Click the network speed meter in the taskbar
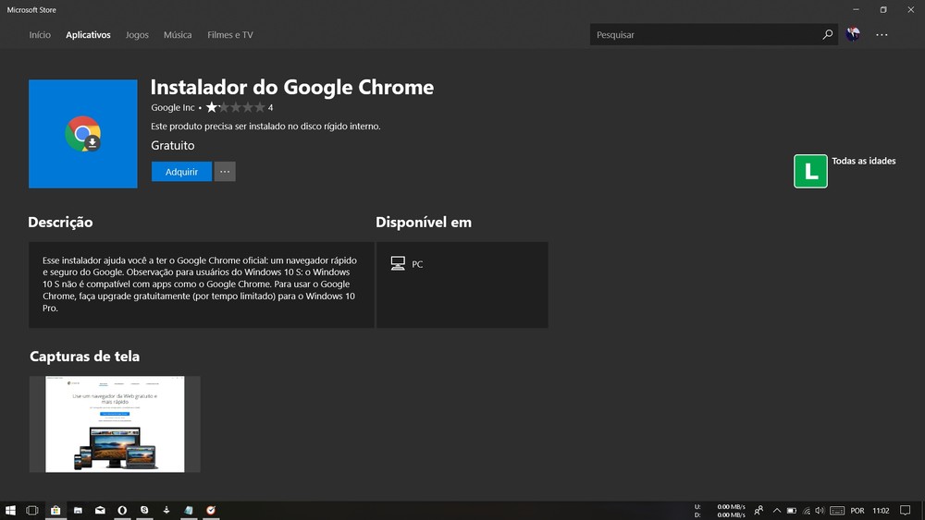The image size is (925, 520). coord(720,511)
